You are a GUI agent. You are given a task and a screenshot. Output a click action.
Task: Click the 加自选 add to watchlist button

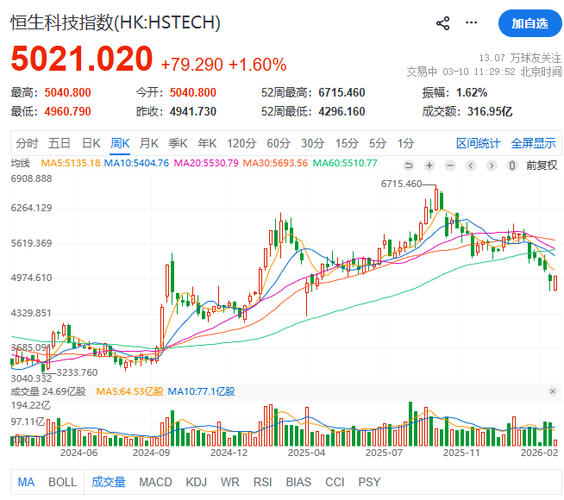[530, 23]
